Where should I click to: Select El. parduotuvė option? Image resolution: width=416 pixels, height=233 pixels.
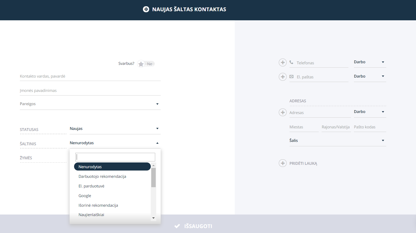point(112,186)
